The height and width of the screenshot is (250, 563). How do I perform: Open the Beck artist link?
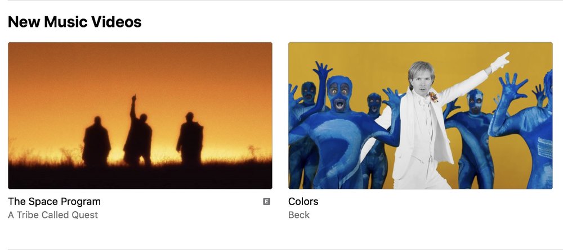pyautogui.click(x=299, y=215)
